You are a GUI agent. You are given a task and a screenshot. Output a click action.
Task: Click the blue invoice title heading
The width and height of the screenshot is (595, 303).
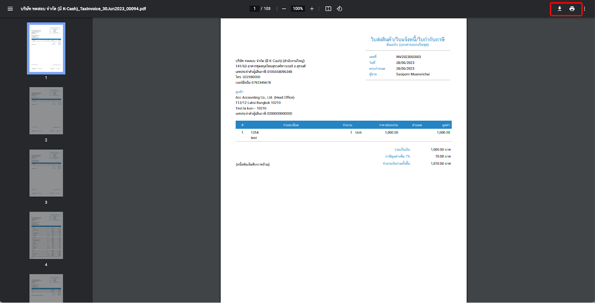[x=408, y=39]
